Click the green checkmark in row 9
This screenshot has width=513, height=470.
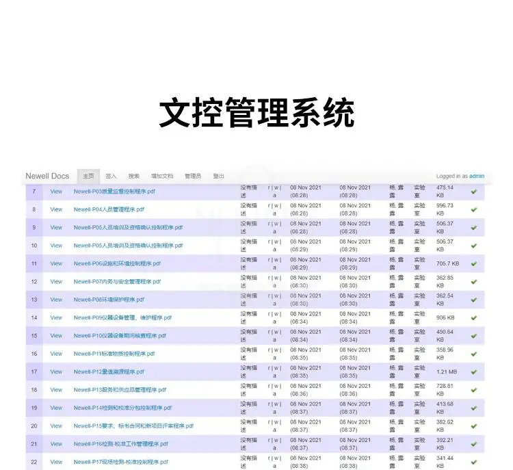(x=474, y=227)
